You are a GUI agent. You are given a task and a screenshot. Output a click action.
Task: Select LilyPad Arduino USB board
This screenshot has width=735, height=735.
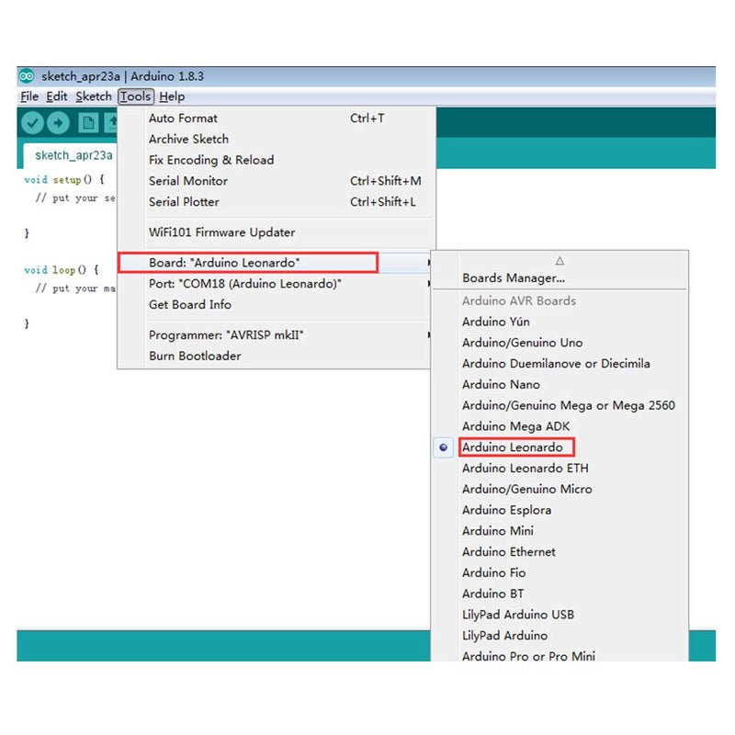point(560,615)
